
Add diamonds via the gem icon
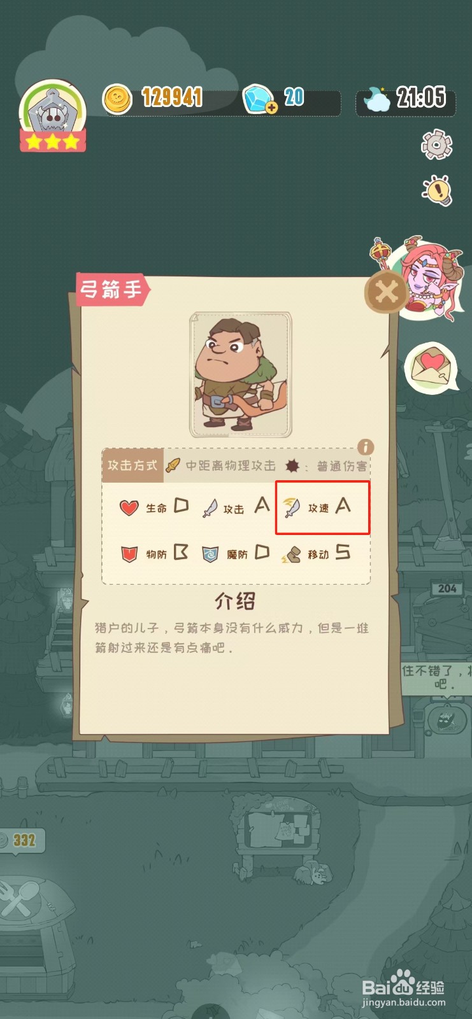260,99
